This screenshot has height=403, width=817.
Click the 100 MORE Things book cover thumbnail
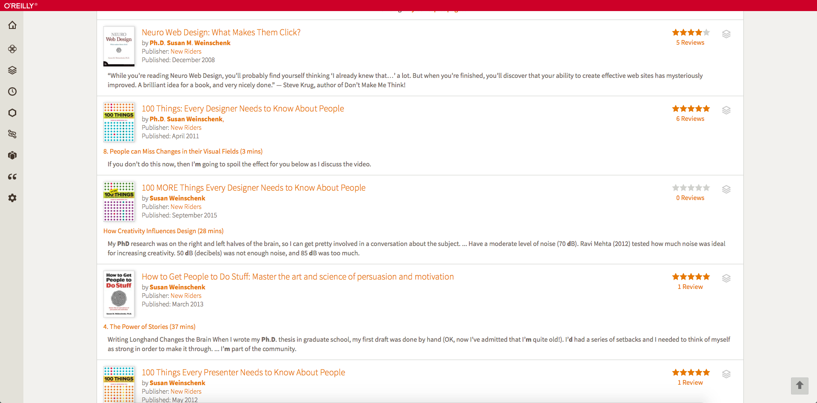point(119,201)
